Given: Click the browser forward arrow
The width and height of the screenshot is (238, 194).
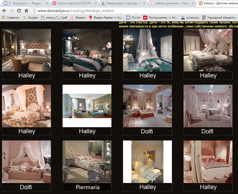Looking at the screenshot, I should coord(12,10).
